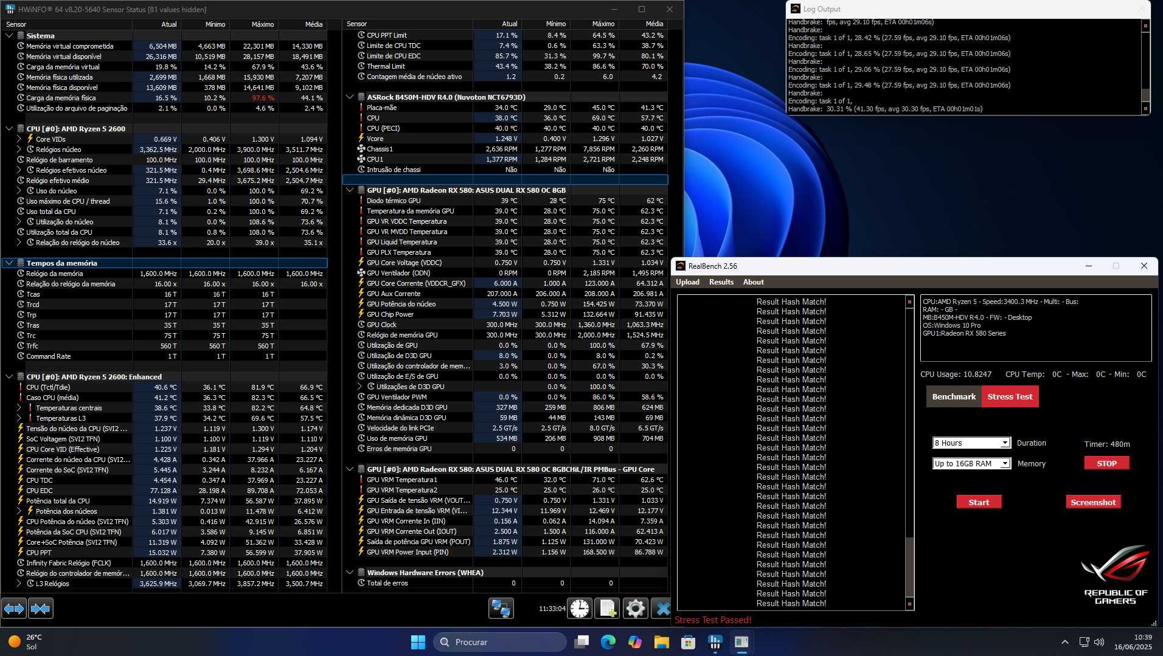Switch to Benchmark tab in RealBench
The height and width of the screenshot is (656, 1163).
point(954,397)
